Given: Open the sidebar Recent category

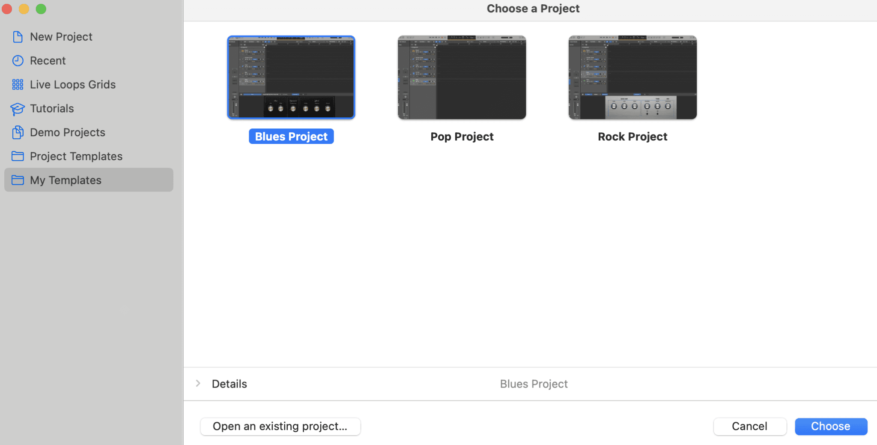Looking at the screenshot, I should click(48, 60).
